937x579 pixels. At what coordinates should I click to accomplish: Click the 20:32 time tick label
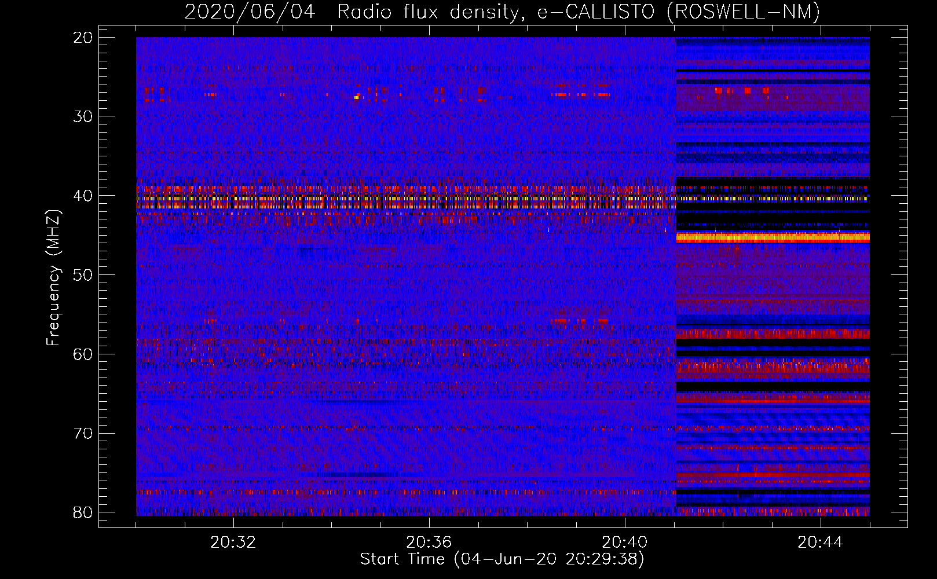(233, 543)
